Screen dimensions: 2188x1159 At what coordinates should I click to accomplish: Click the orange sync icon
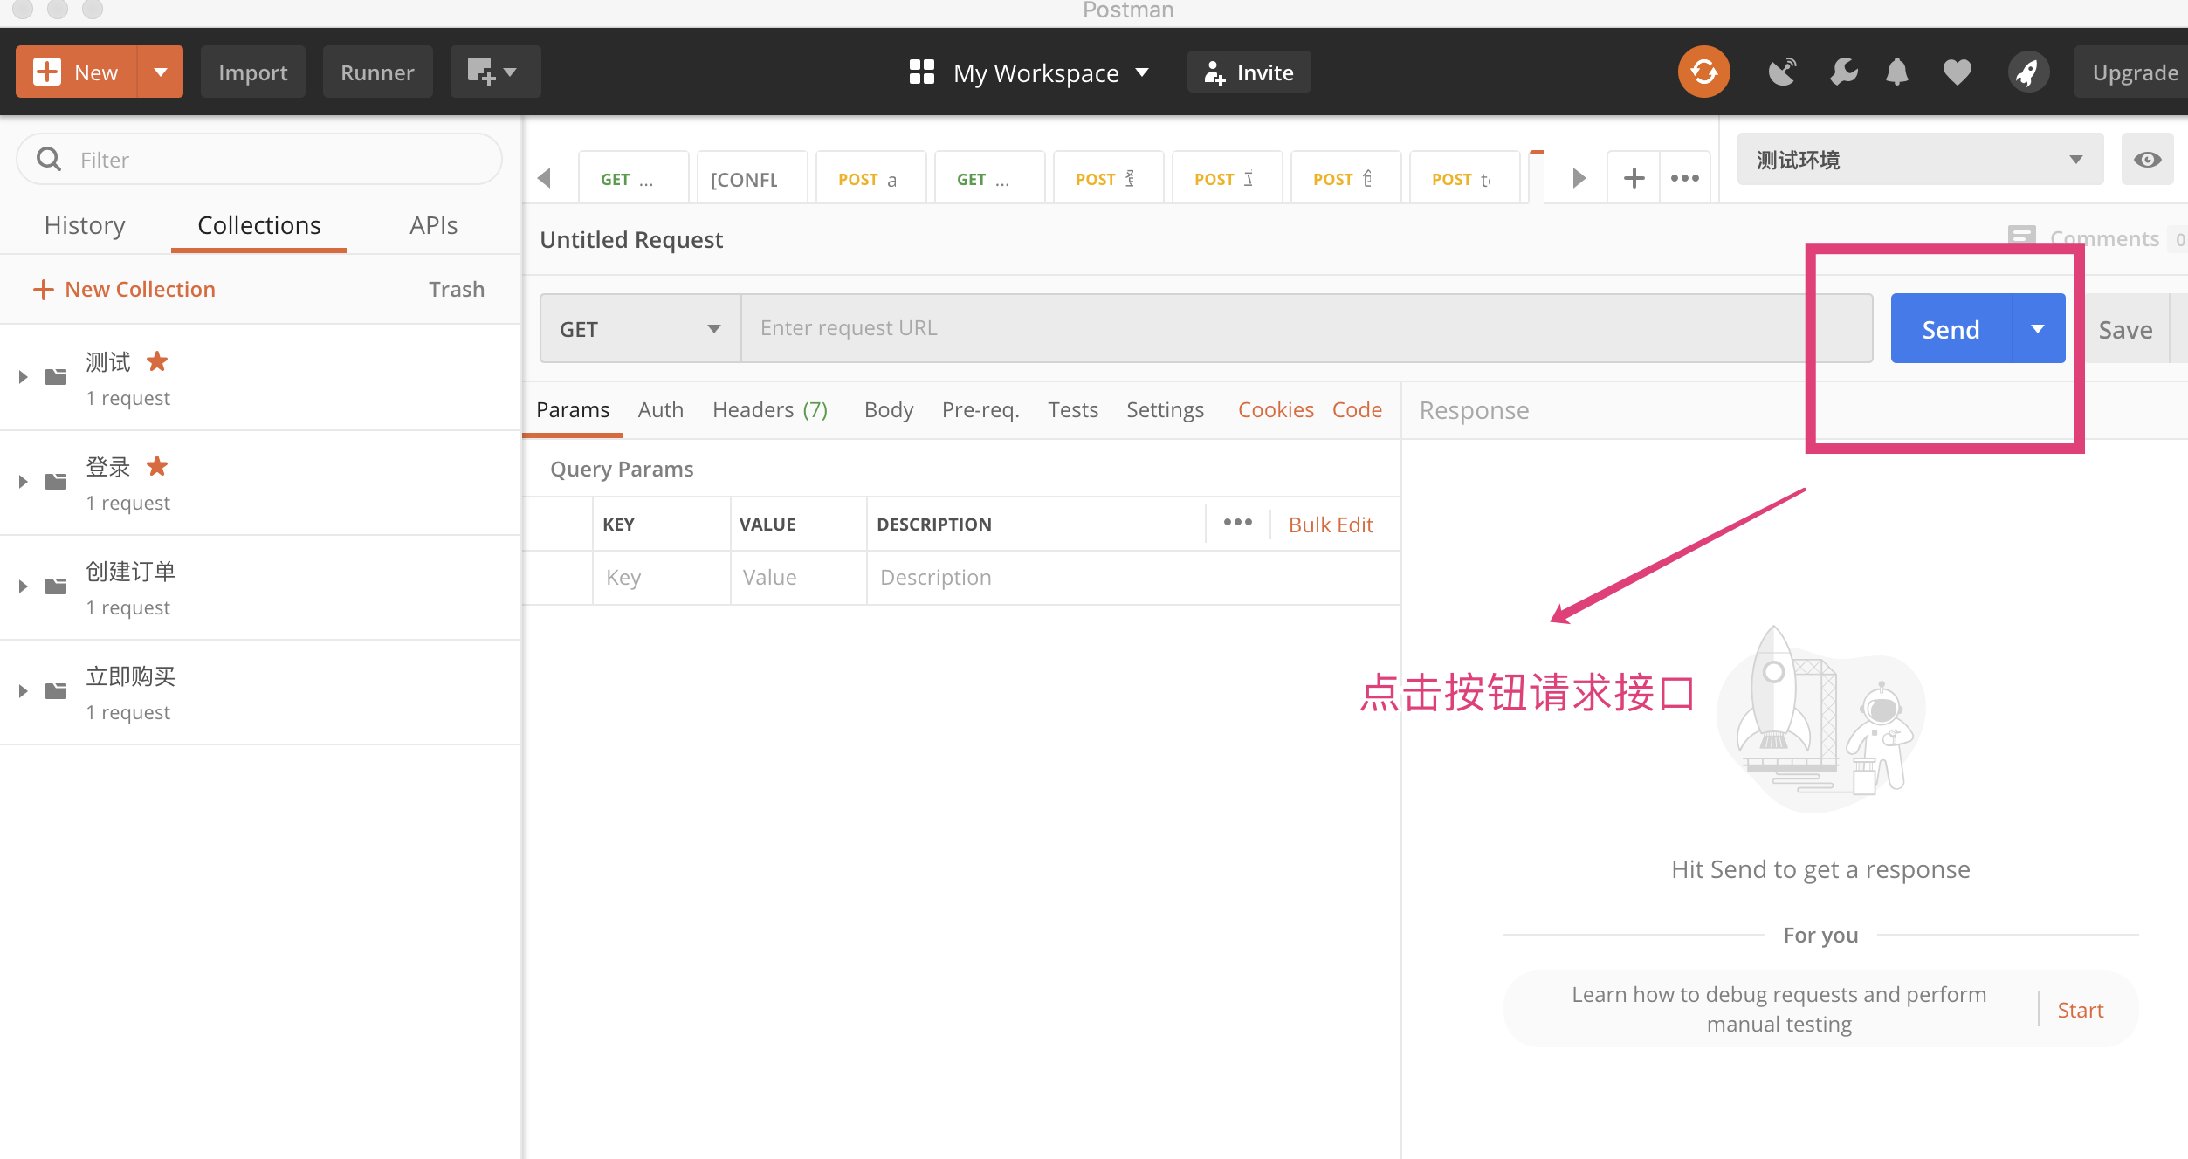tap(1703, 72)
